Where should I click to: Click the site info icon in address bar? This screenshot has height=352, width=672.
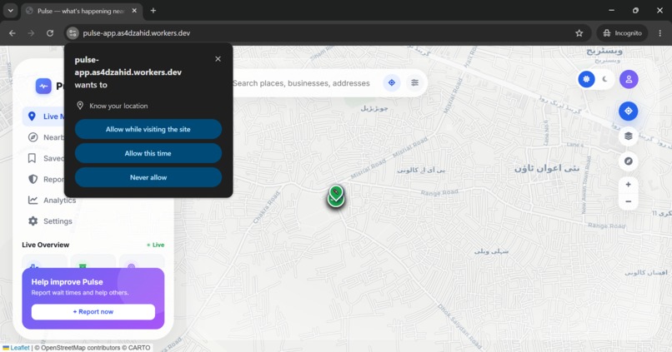tap(73, 33)
